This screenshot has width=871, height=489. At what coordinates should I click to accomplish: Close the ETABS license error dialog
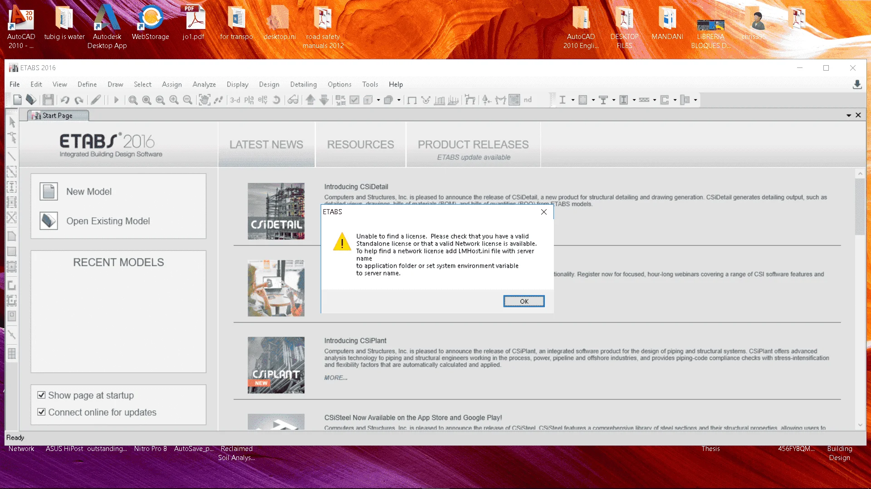tap(544, 212)
